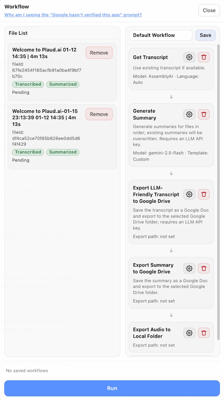Open settings for Get Transcript step
This screenshot has height=400, width=224.
(x=189, y=57)
